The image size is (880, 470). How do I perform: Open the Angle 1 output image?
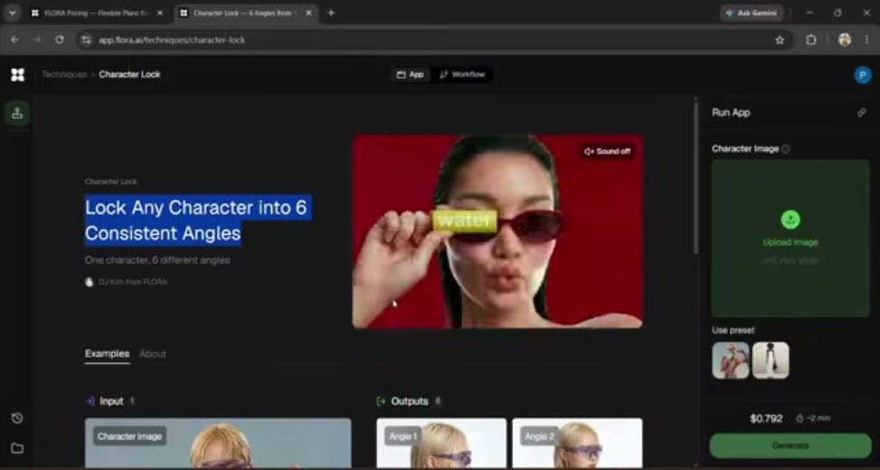(x=441, y=443)
